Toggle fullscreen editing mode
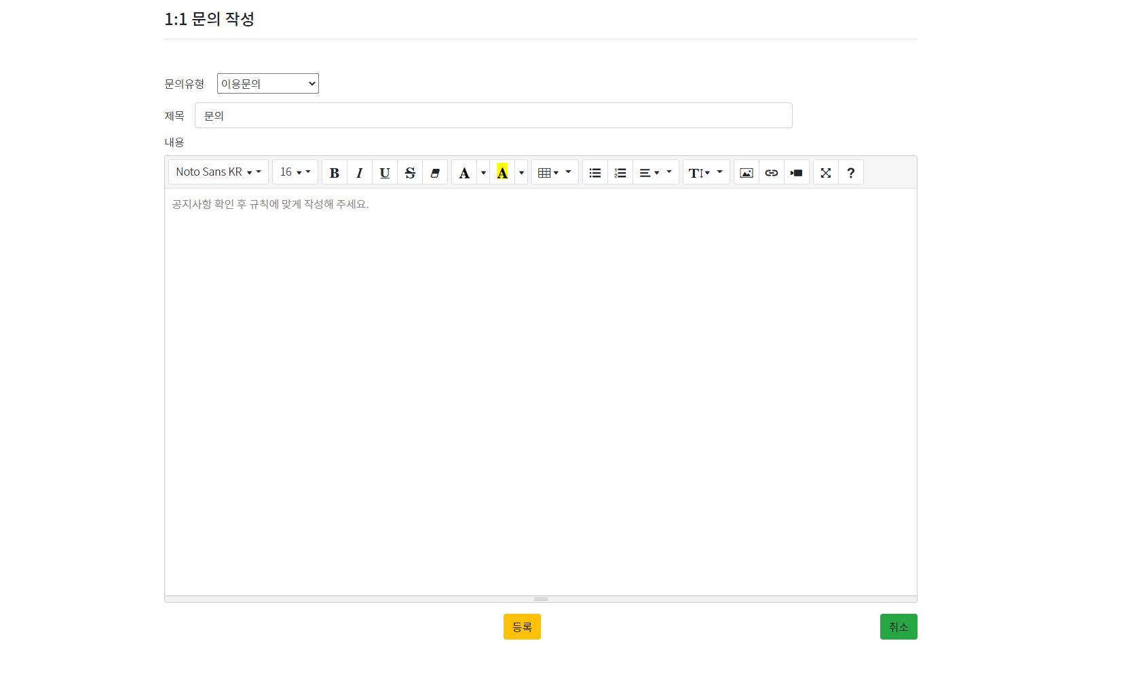 click(825, 172)
